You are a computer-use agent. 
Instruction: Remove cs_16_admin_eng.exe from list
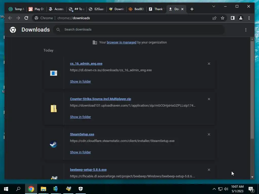click(x=209, y=64)
